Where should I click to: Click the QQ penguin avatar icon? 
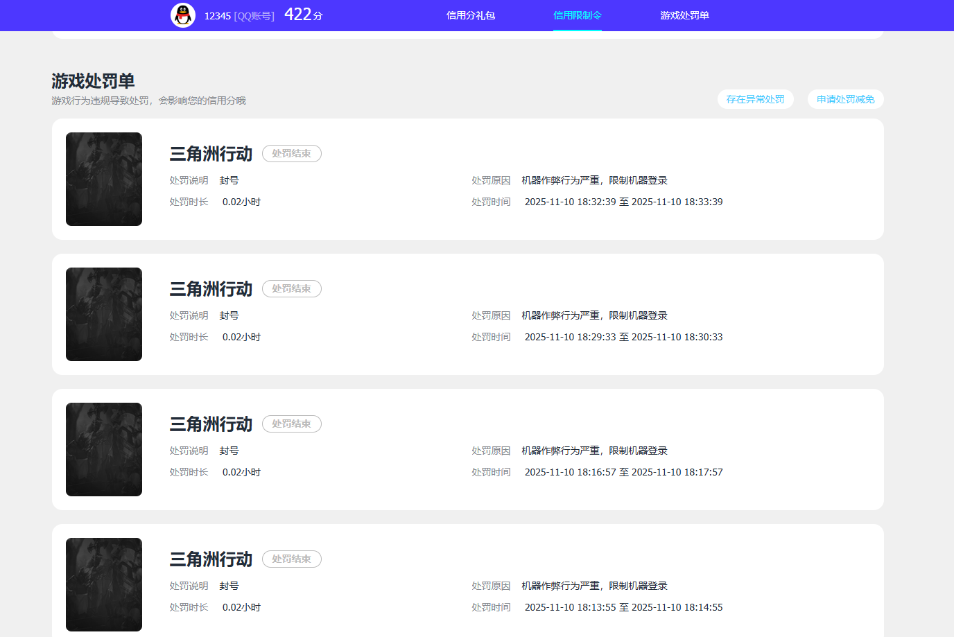pos(182,15)
